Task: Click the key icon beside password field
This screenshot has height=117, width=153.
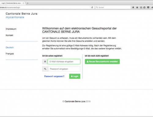Action: 45,69
